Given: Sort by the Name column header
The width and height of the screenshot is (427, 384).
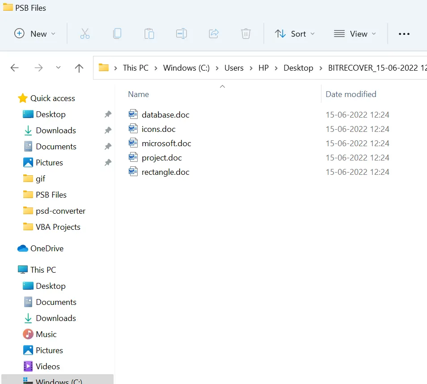Looking at the screenshot, I should [139, 94].
